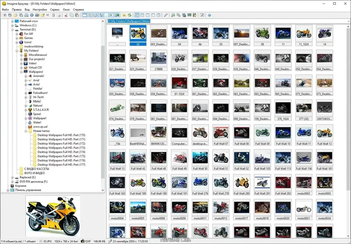
Task: Open the Вид menu
Action: [x=27, y=10]
